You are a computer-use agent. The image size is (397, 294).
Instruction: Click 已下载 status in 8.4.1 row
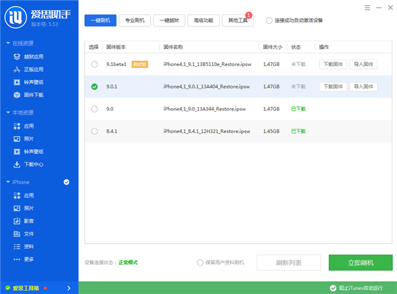click(x=298, y=131)
